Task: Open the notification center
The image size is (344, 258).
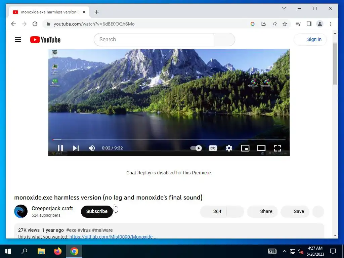Action: pos(333,251)
